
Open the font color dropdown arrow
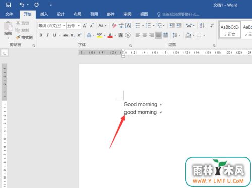[x=115, y=35]
